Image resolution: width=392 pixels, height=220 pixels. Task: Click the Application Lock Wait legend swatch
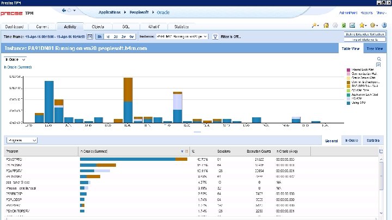348,95
